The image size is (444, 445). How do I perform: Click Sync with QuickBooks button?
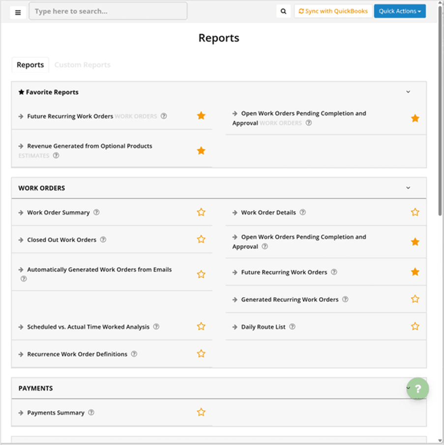[x=333, y=11]
